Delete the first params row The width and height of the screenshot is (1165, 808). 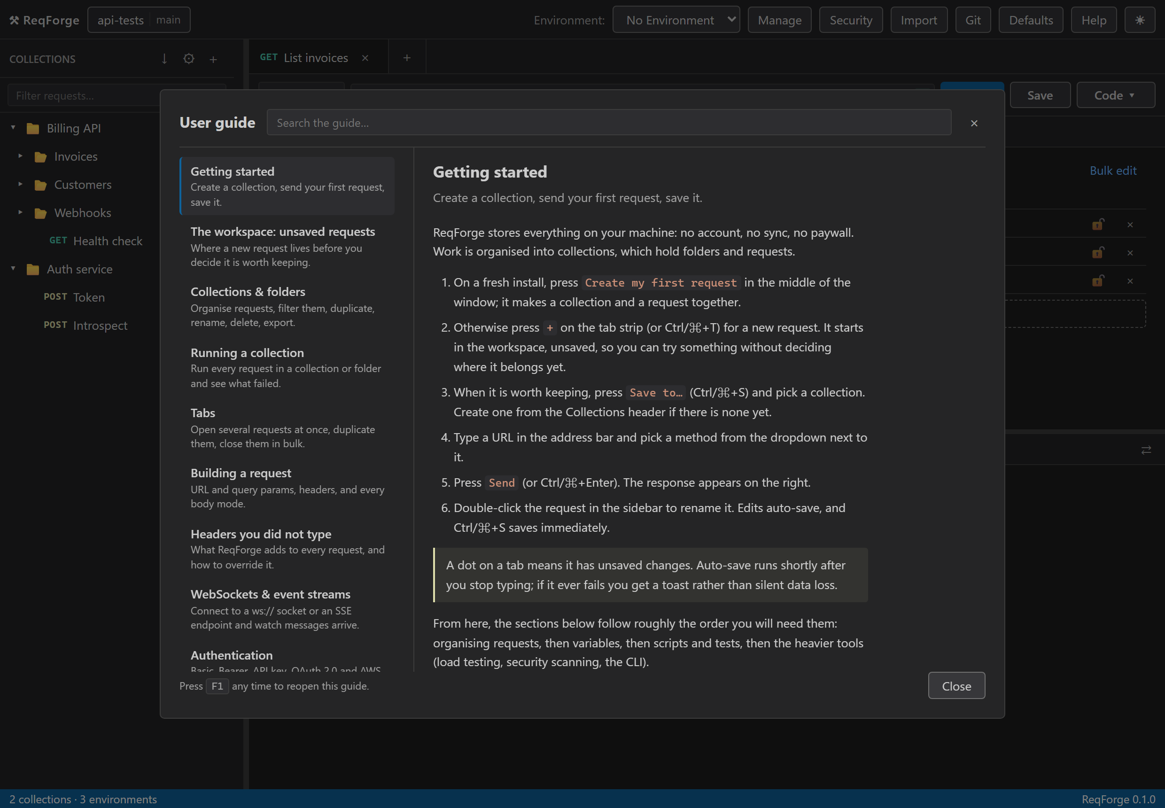click(x=1130, y=225)
